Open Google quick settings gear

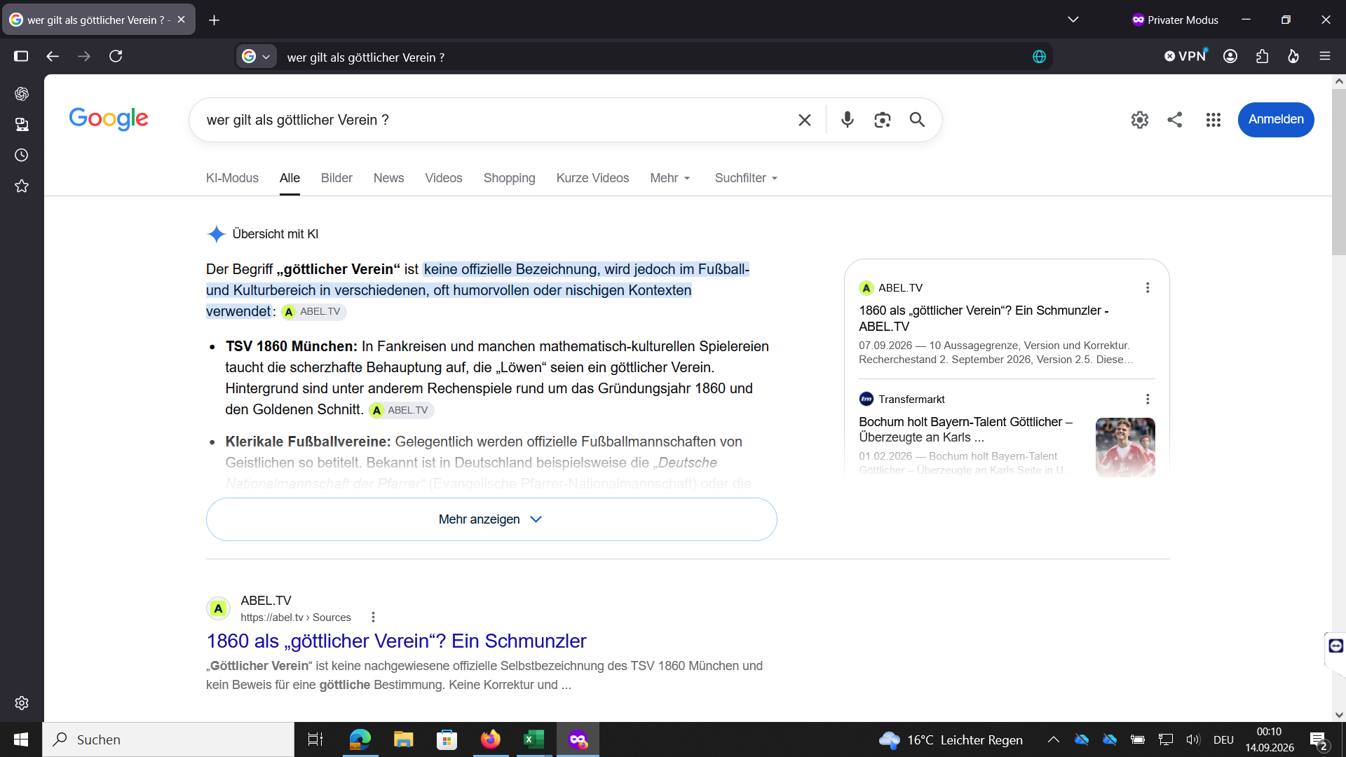click(x=1140, y=120)
